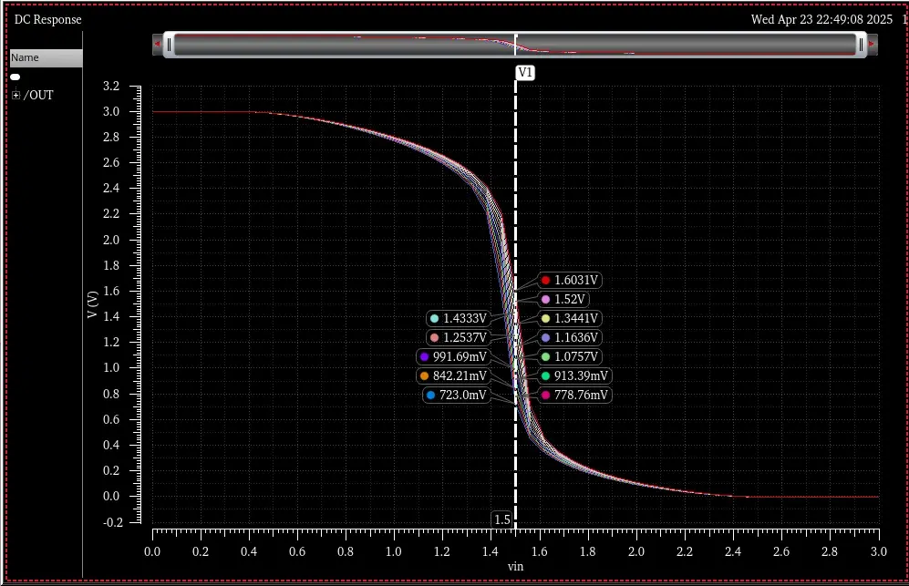This screenshot has height=586, width=909.
Task: Select the /OUT signal name
Action: tap(38, 95)
